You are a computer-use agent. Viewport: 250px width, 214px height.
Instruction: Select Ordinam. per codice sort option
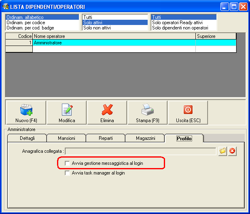click(42, 23)
